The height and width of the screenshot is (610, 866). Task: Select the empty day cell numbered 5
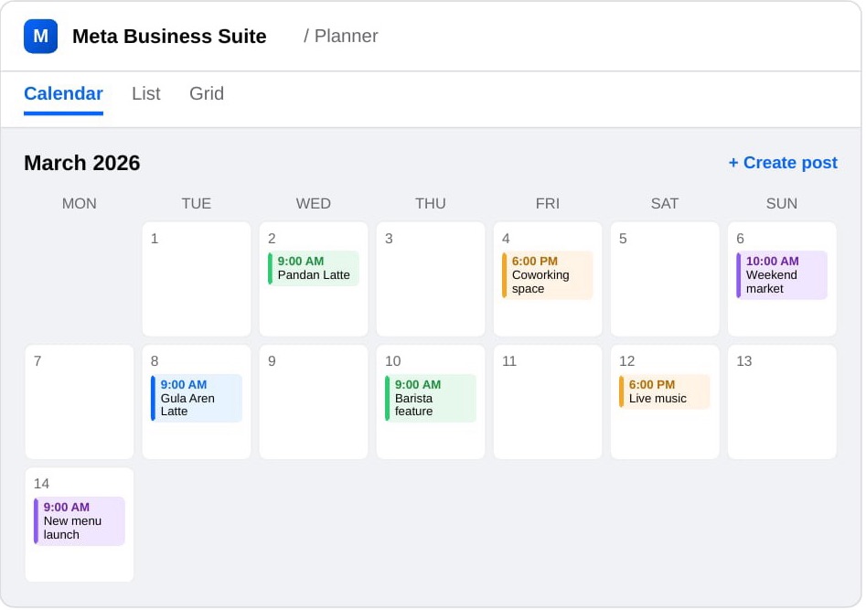[x=665, y=279]
